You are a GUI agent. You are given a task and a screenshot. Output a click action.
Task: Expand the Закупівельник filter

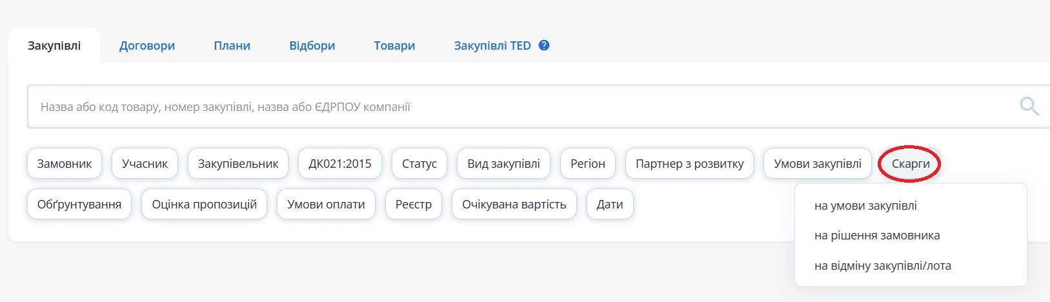pyautogui.click(x=238, y=164)
